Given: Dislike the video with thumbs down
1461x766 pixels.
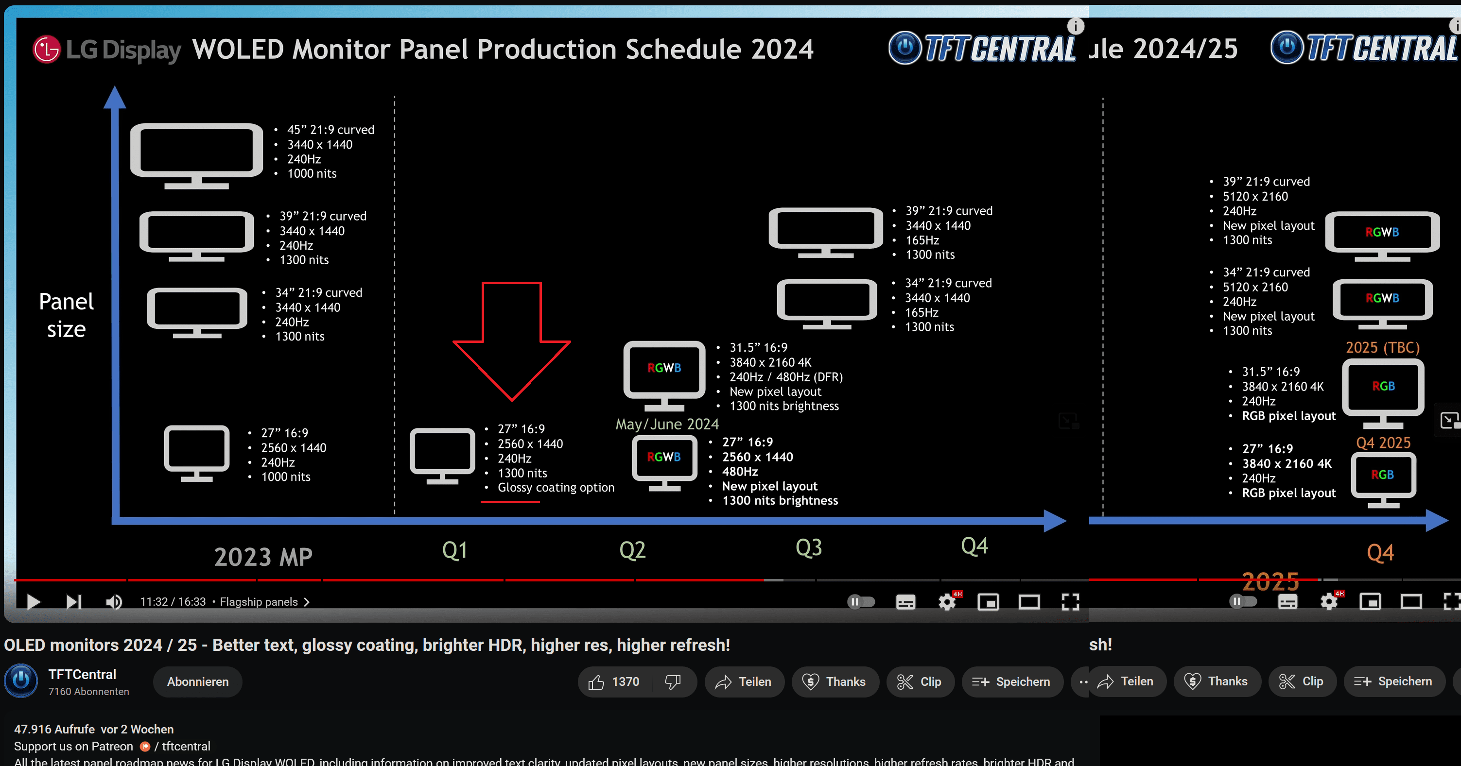Looking at the screenshot, I should click(x=673, y=681).
